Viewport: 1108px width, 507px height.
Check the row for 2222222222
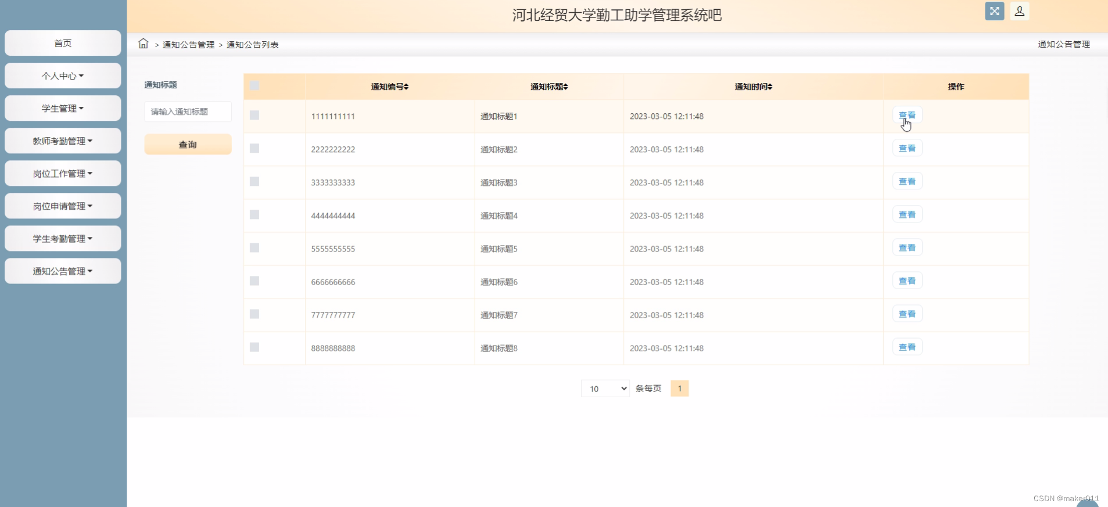(254, 148)
